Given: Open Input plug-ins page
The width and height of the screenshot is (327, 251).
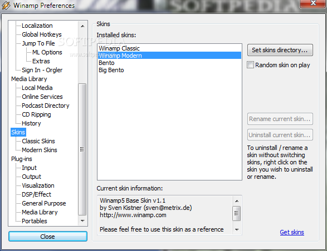Looking at the screenshot, I should [29, 168].
